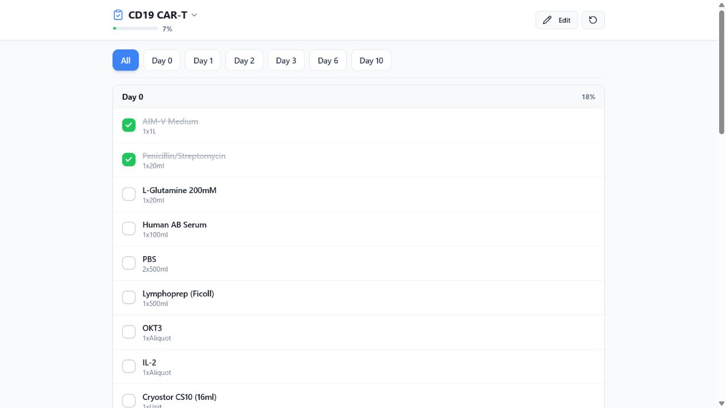
Task: Click the AIM-V Medium item name
Action: 170,121
